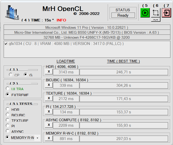Clear the MEMORY R-W-C result with X button
Screen dimensions: 173x145
tap(49, 138)
